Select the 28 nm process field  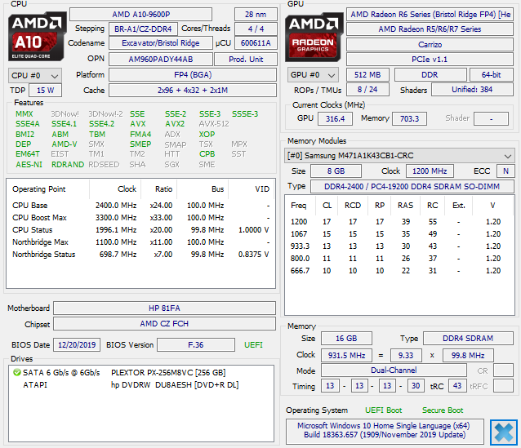(x=256, y=14)
